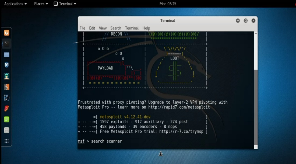The height and width of the screenshot is (164, 296).
Task: Click the '1597 exploits' text line
Action: coord(144,122)
